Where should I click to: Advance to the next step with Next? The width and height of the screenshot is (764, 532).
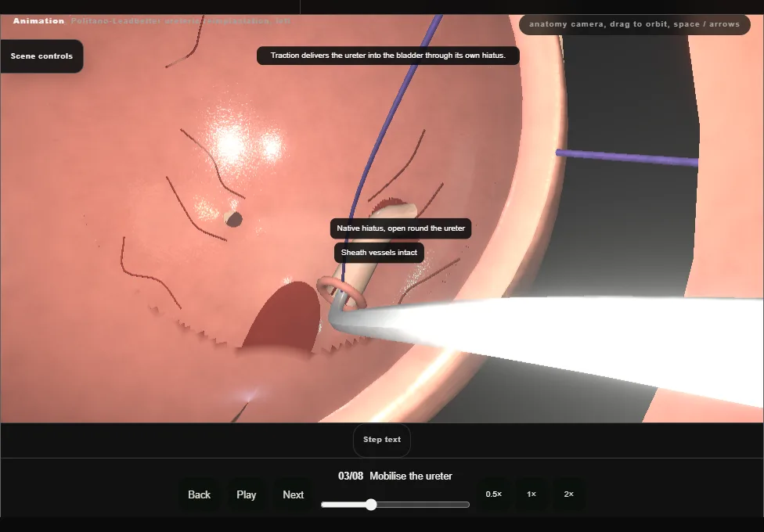(294, 494)
